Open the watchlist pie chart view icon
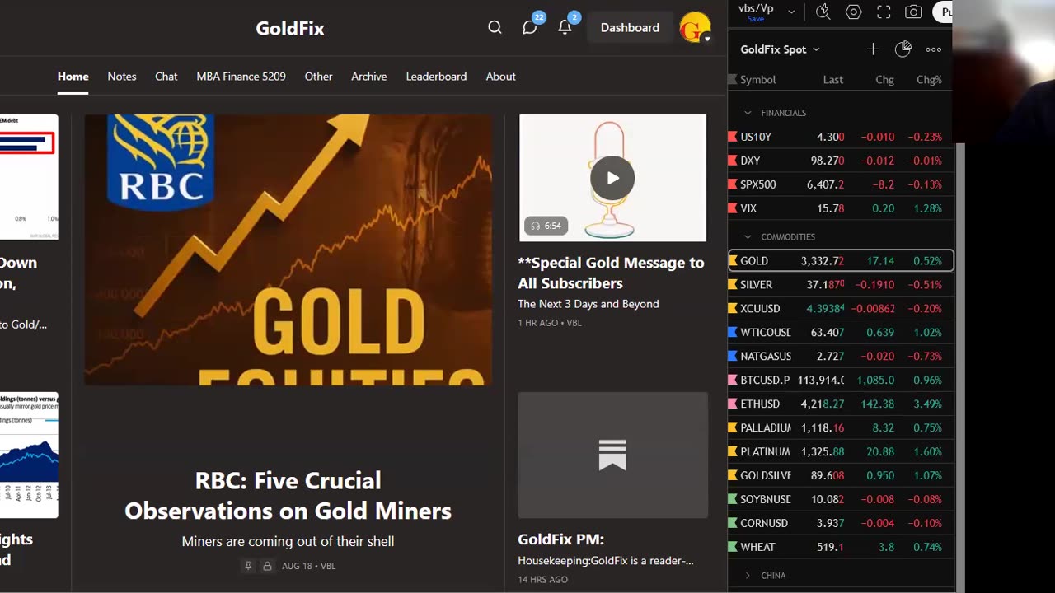The image size is (1055, 593). coord(903,49)
